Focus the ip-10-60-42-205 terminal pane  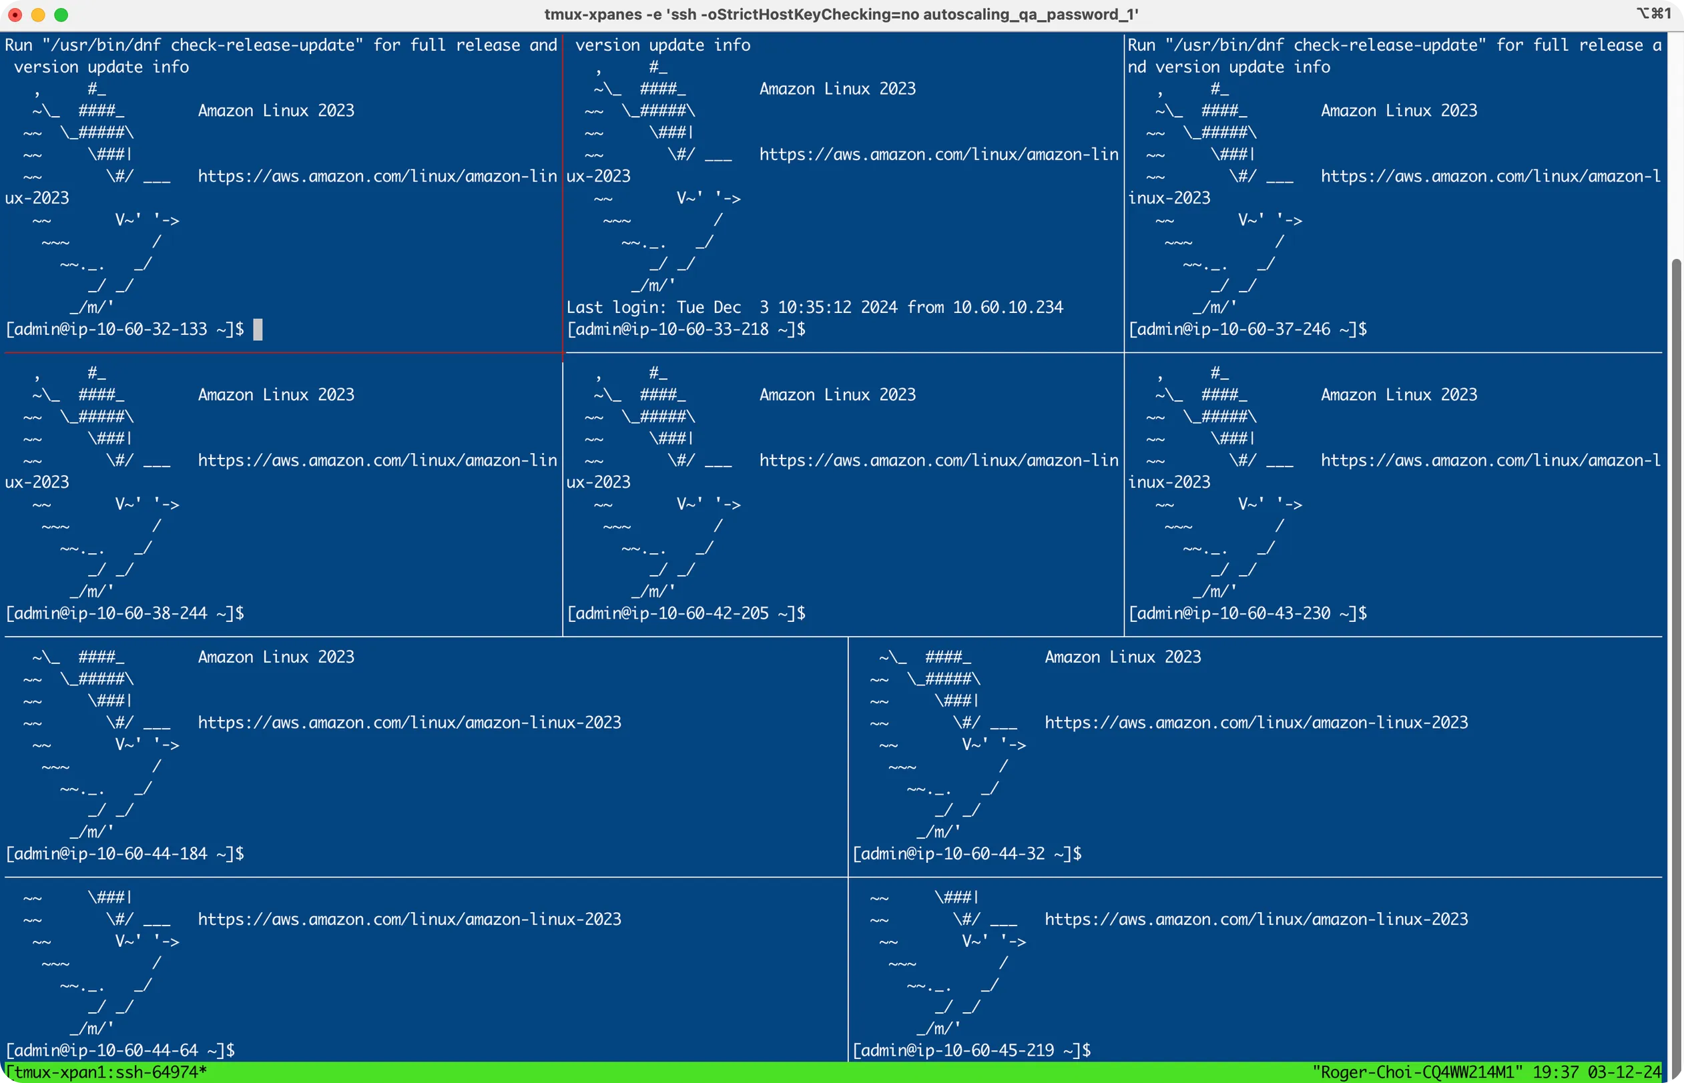[x=686, y=613]
